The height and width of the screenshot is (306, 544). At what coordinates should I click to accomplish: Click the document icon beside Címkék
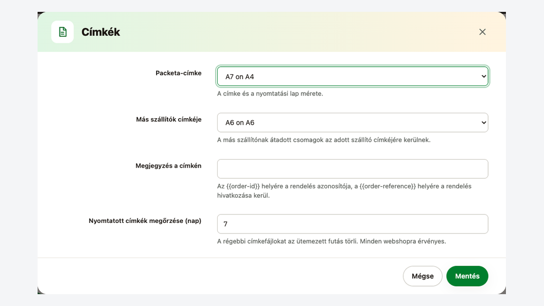click(62, 32)
